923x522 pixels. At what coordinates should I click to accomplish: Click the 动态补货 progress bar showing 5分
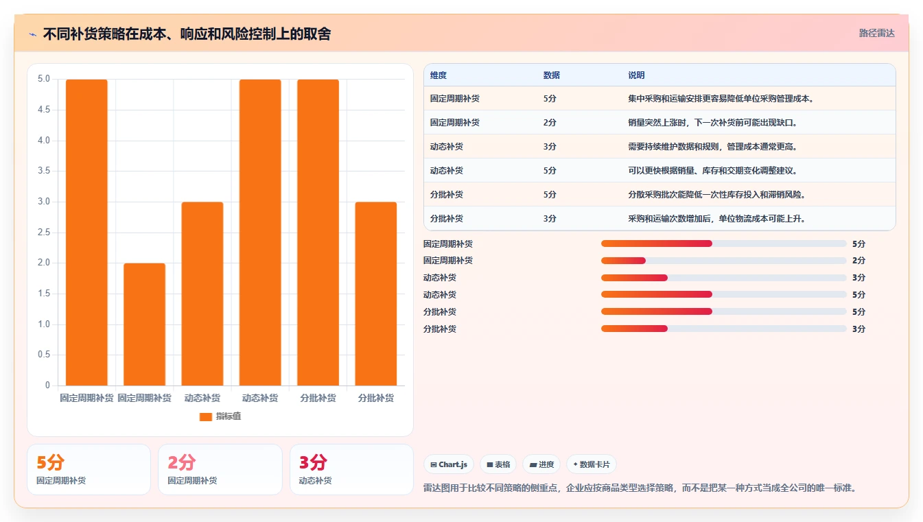(724, 295)
